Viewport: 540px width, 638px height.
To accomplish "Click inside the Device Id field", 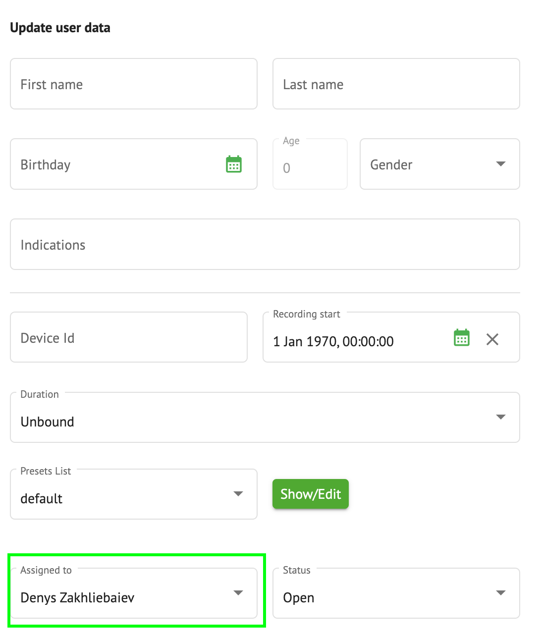I will [129, 338].
